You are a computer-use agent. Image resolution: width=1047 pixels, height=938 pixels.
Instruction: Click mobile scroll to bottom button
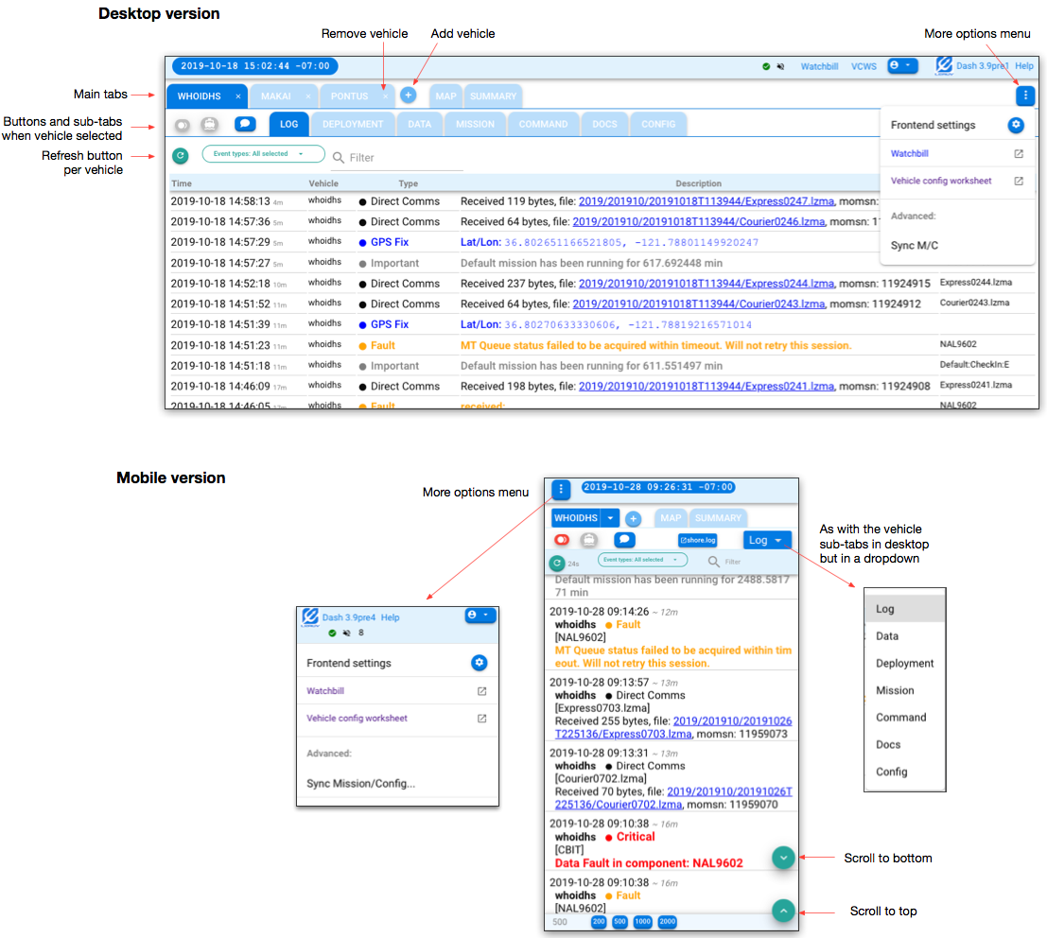coord(783,857)
